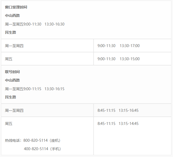
Task: Select the first 中山西路 heading
Action: point(12,16)
